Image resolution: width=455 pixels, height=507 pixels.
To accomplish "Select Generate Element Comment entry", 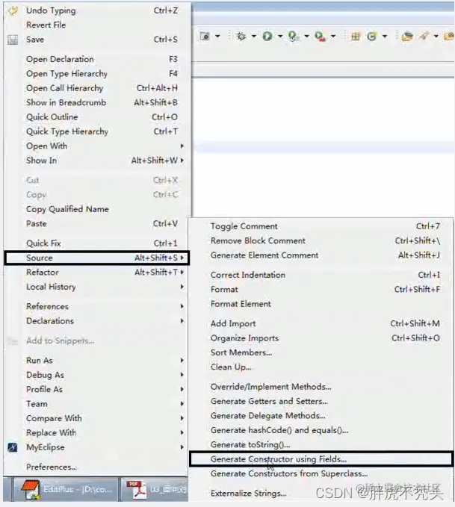I will click(321, 255).
